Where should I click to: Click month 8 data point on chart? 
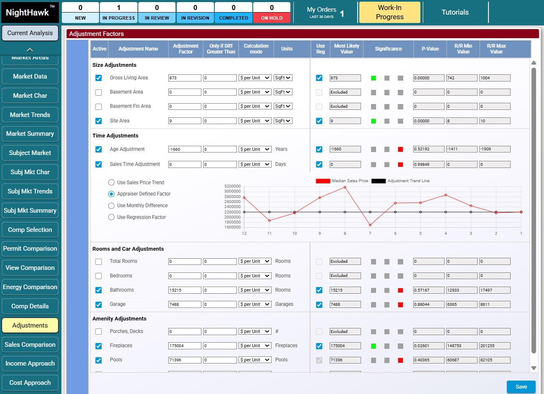[345, 187]
